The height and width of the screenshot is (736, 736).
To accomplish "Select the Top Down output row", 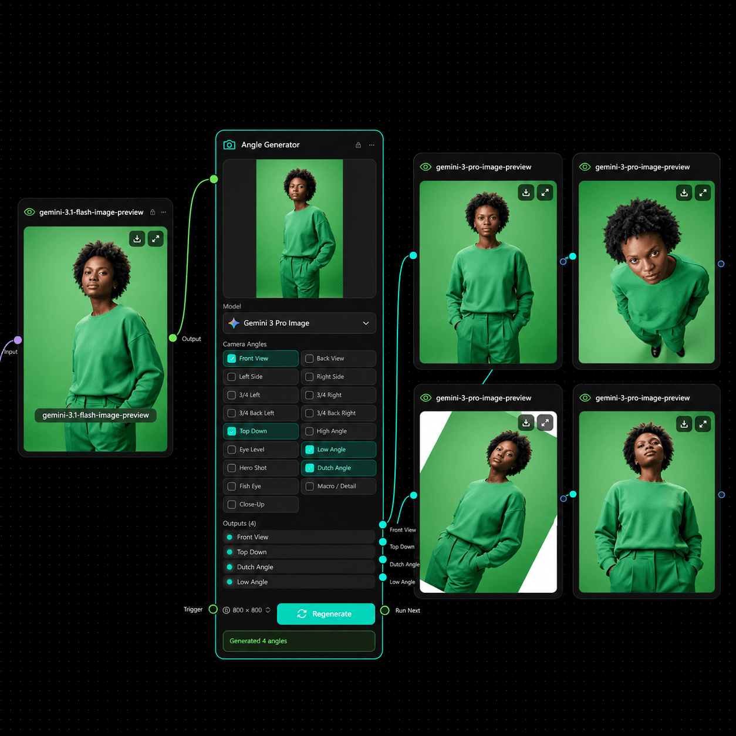I will click(x=299, y=552).
